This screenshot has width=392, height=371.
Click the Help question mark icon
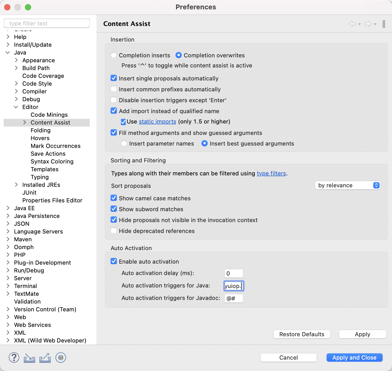(x=14, y=358)
